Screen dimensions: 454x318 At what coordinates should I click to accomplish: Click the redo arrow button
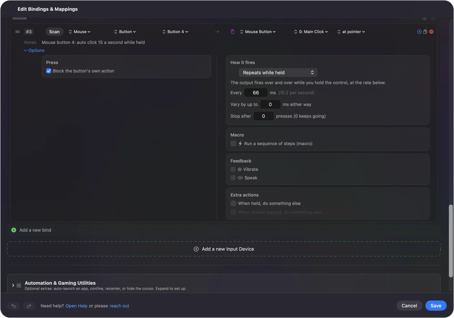coord(29,306)
